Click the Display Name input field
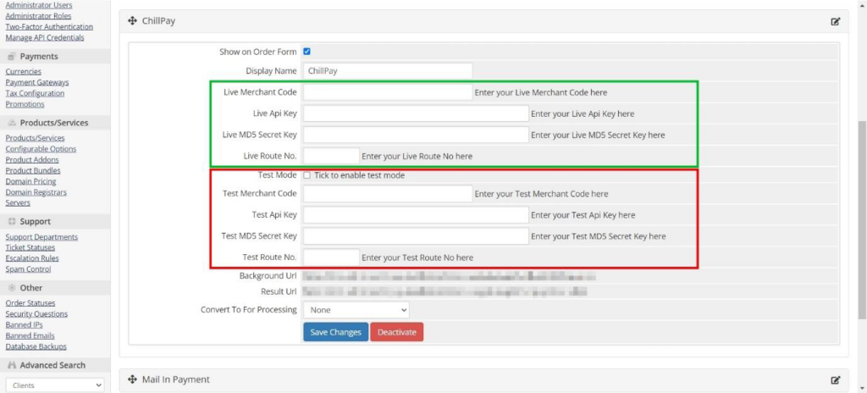Screen dimensions: 867x393 [x=388, y=71]
